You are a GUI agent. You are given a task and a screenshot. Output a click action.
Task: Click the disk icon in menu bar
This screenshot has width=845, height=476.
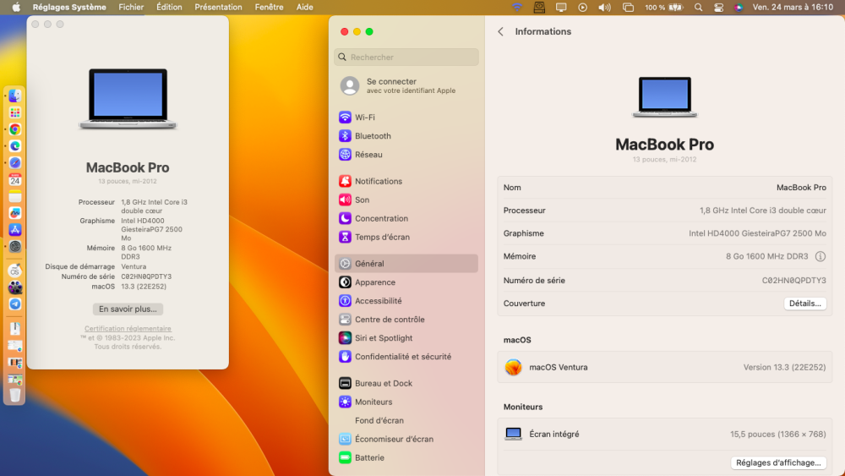pos(539,7)
